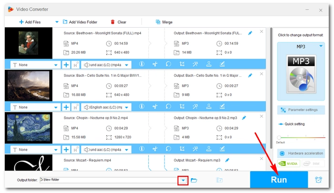Toggle Hardware acceleration

click(x=301, y=153)
